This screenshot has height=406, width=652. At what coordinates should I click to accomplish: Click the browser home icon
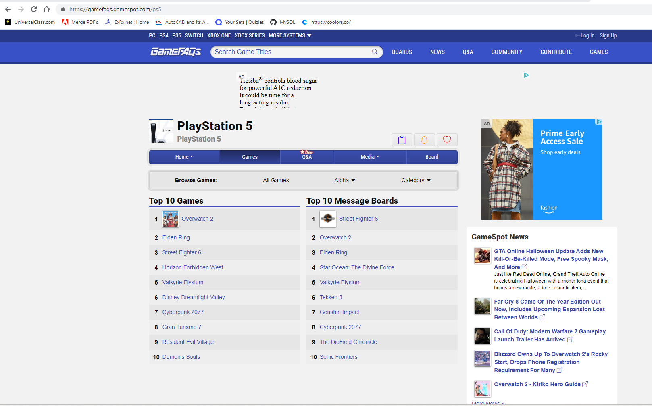click(47, 9)
